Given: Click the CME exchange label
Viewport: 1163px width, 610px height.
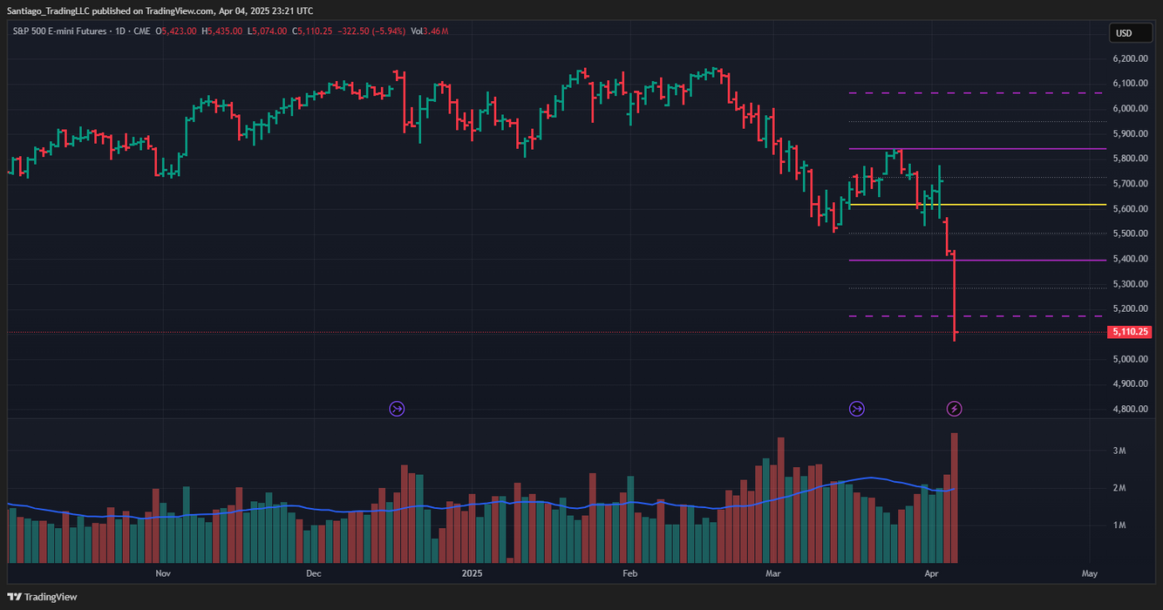Looking at the screenshot, I should pyautogui.click(x=143, y=29).
